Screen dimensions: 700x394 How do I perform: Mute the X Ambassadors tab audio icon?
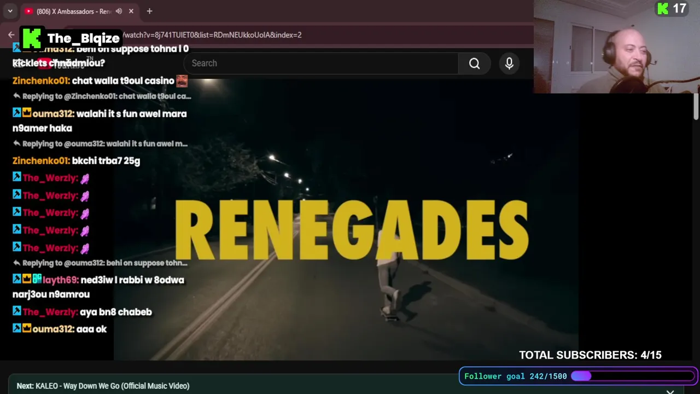click(x=119, y=11)
